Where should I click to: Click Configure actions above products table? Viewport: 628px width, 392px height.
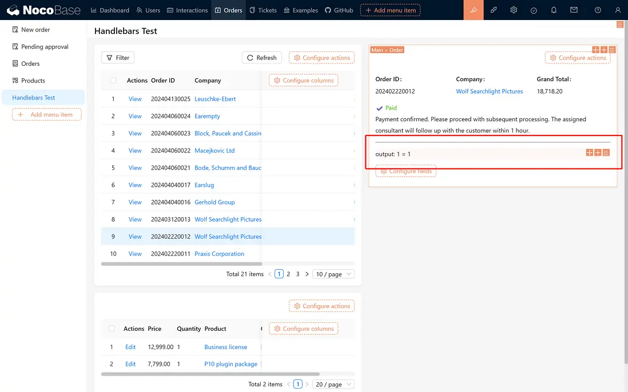[x=321, y=306]
